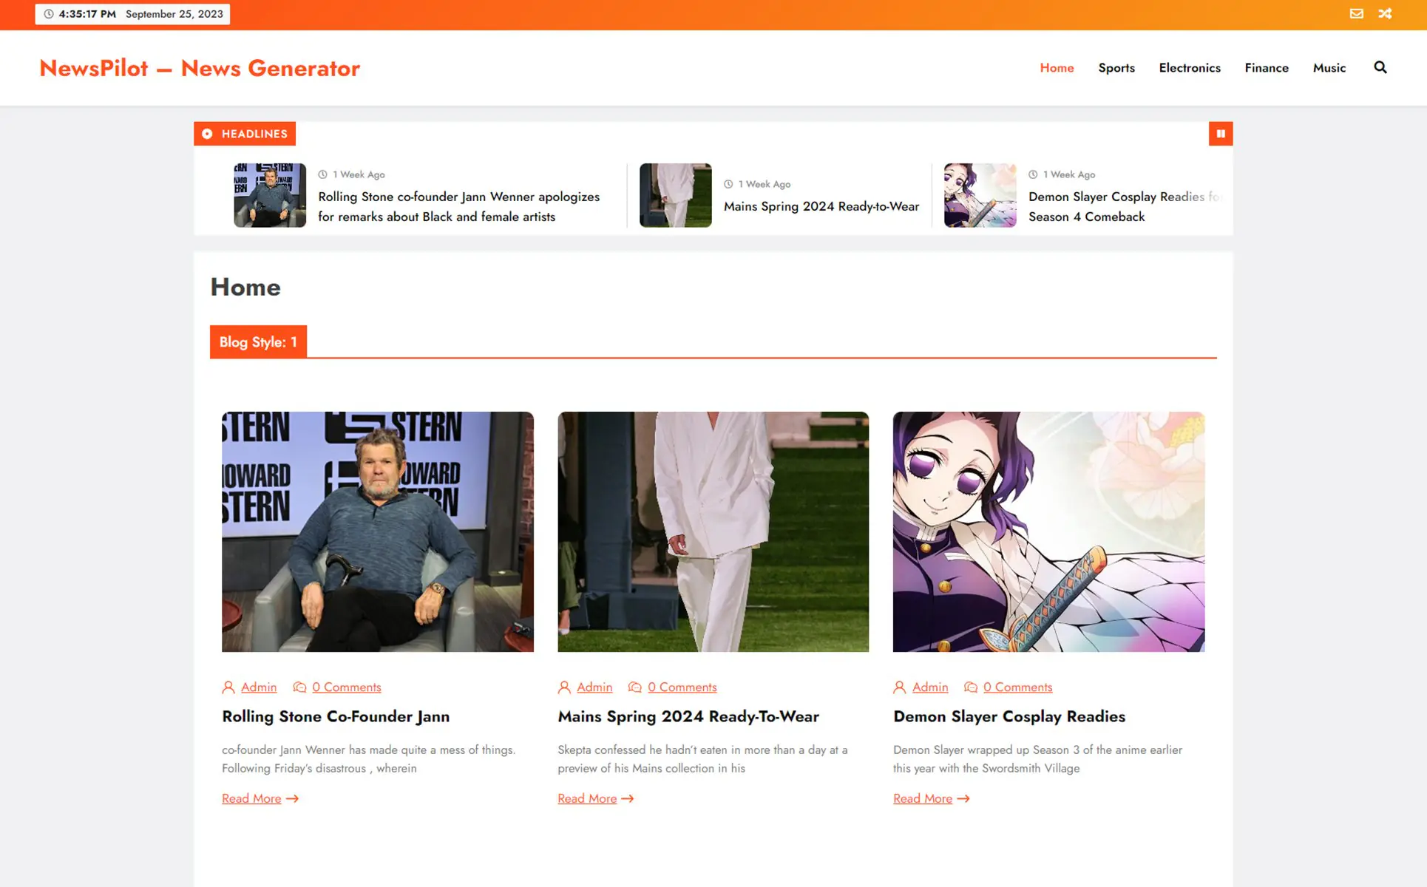Click the Home page heading
This screenshot has width=1427, height=887.
click(x=245, y=288)
